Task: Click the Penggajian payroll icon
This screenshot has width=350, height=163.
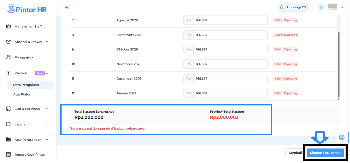Action: coord(9,57)
